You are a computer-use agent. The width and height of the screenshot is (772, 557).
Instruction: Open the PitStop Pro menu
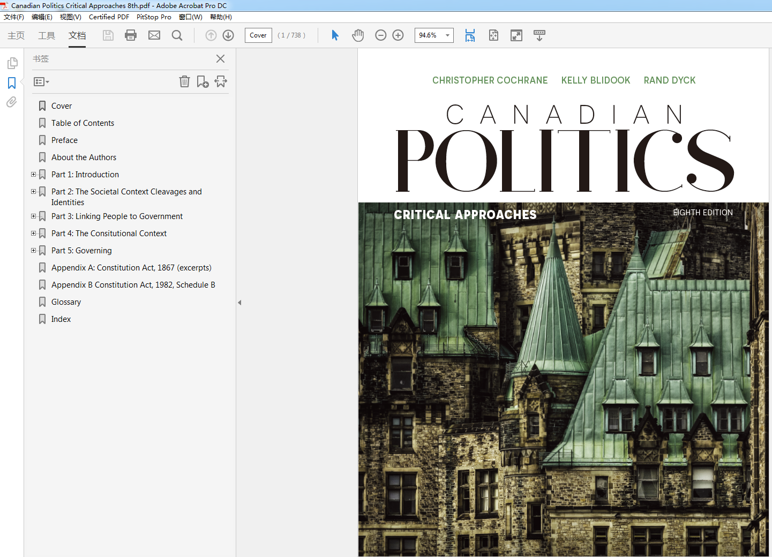tap(154, 17)
